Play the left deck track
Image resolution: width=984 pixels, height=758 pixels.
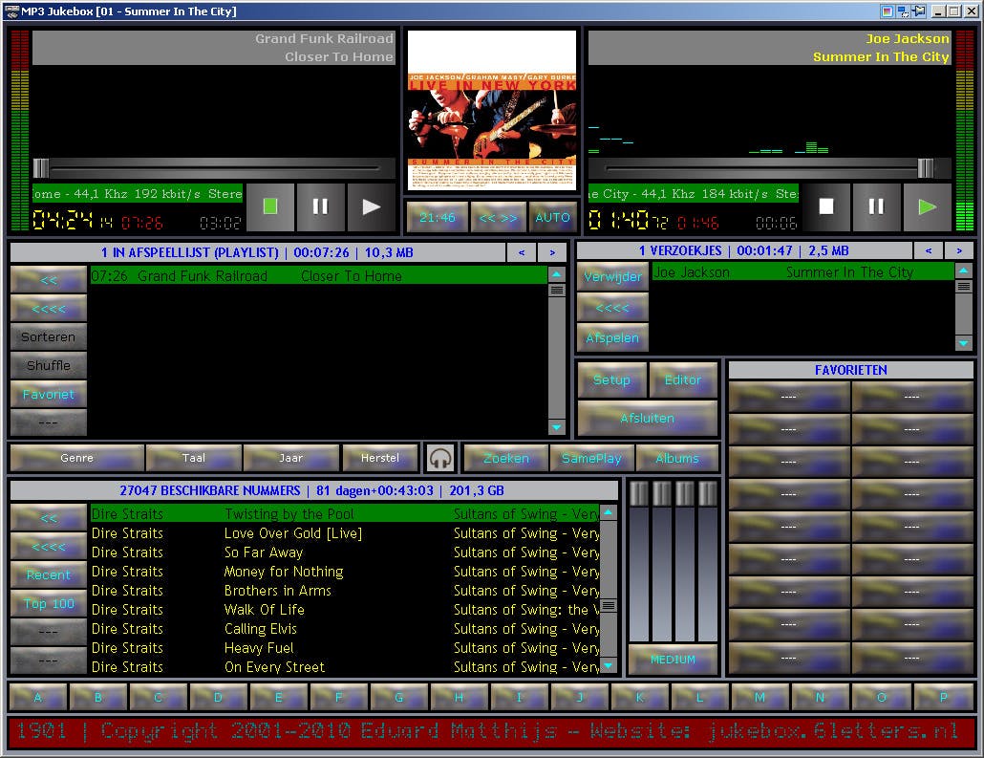371,206
